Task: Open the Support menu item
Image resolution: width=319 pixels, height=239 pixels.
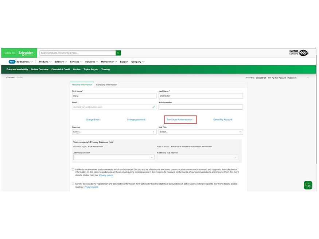Action: [124, 62]
